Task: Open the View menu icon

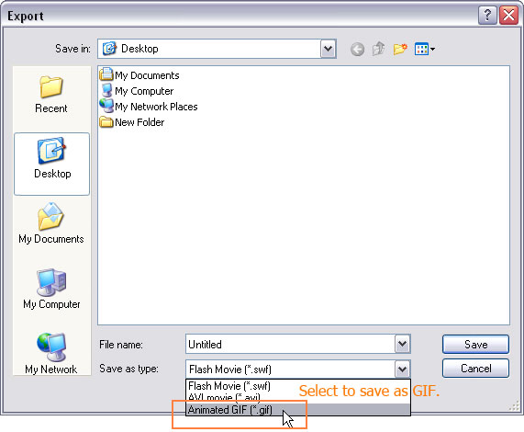Action: click(x=424, y=50)
